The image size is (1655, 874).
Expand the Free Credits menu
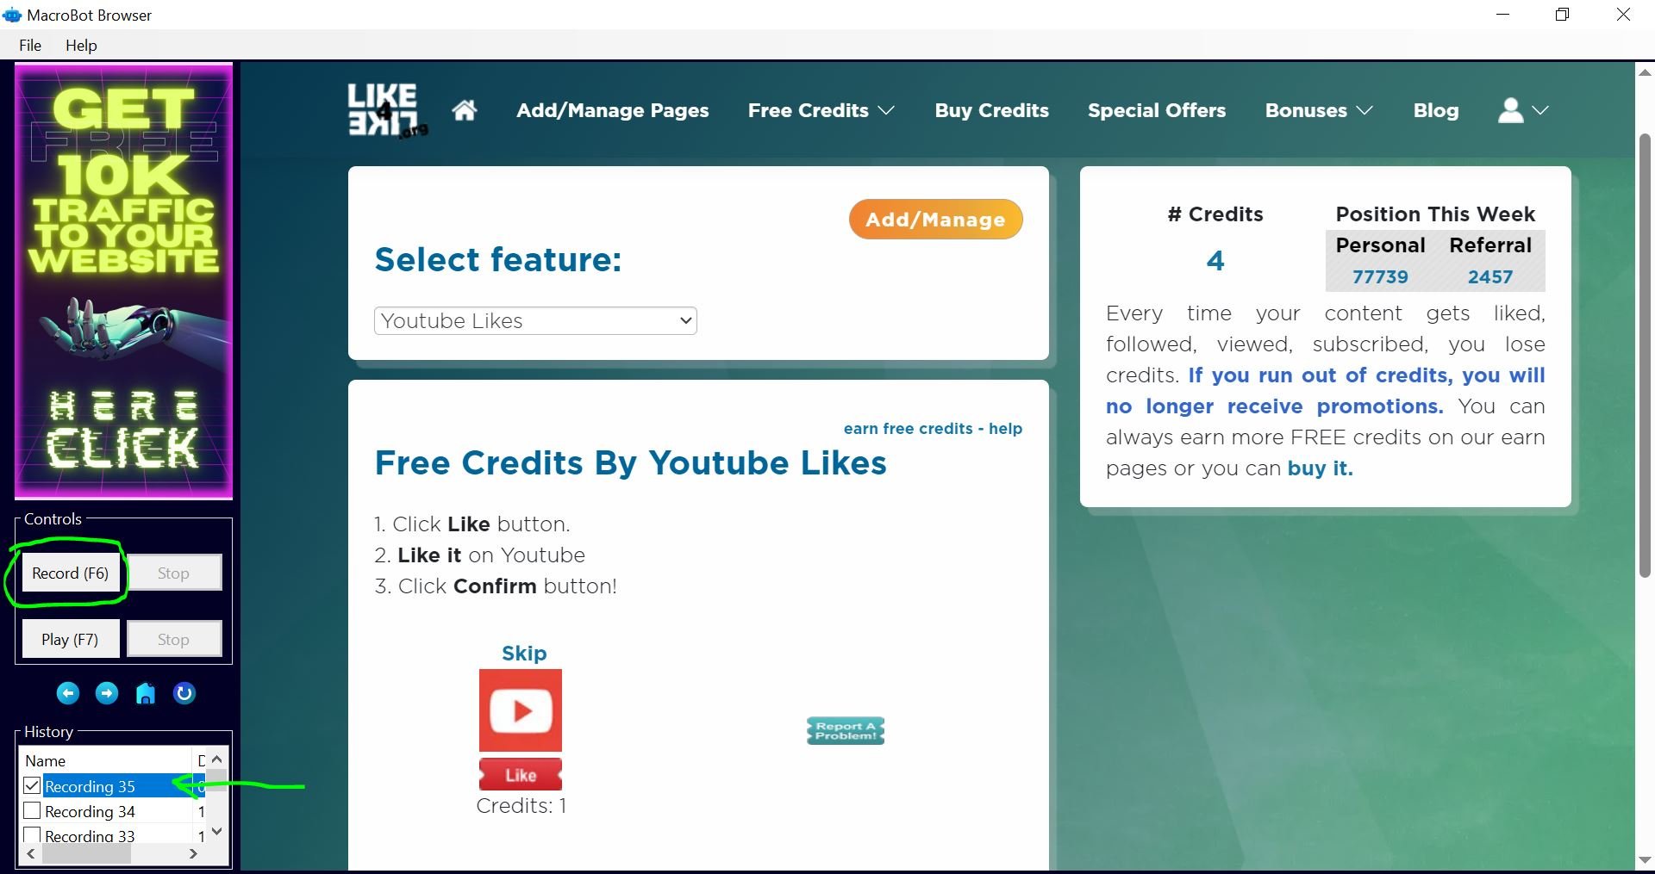821,110
